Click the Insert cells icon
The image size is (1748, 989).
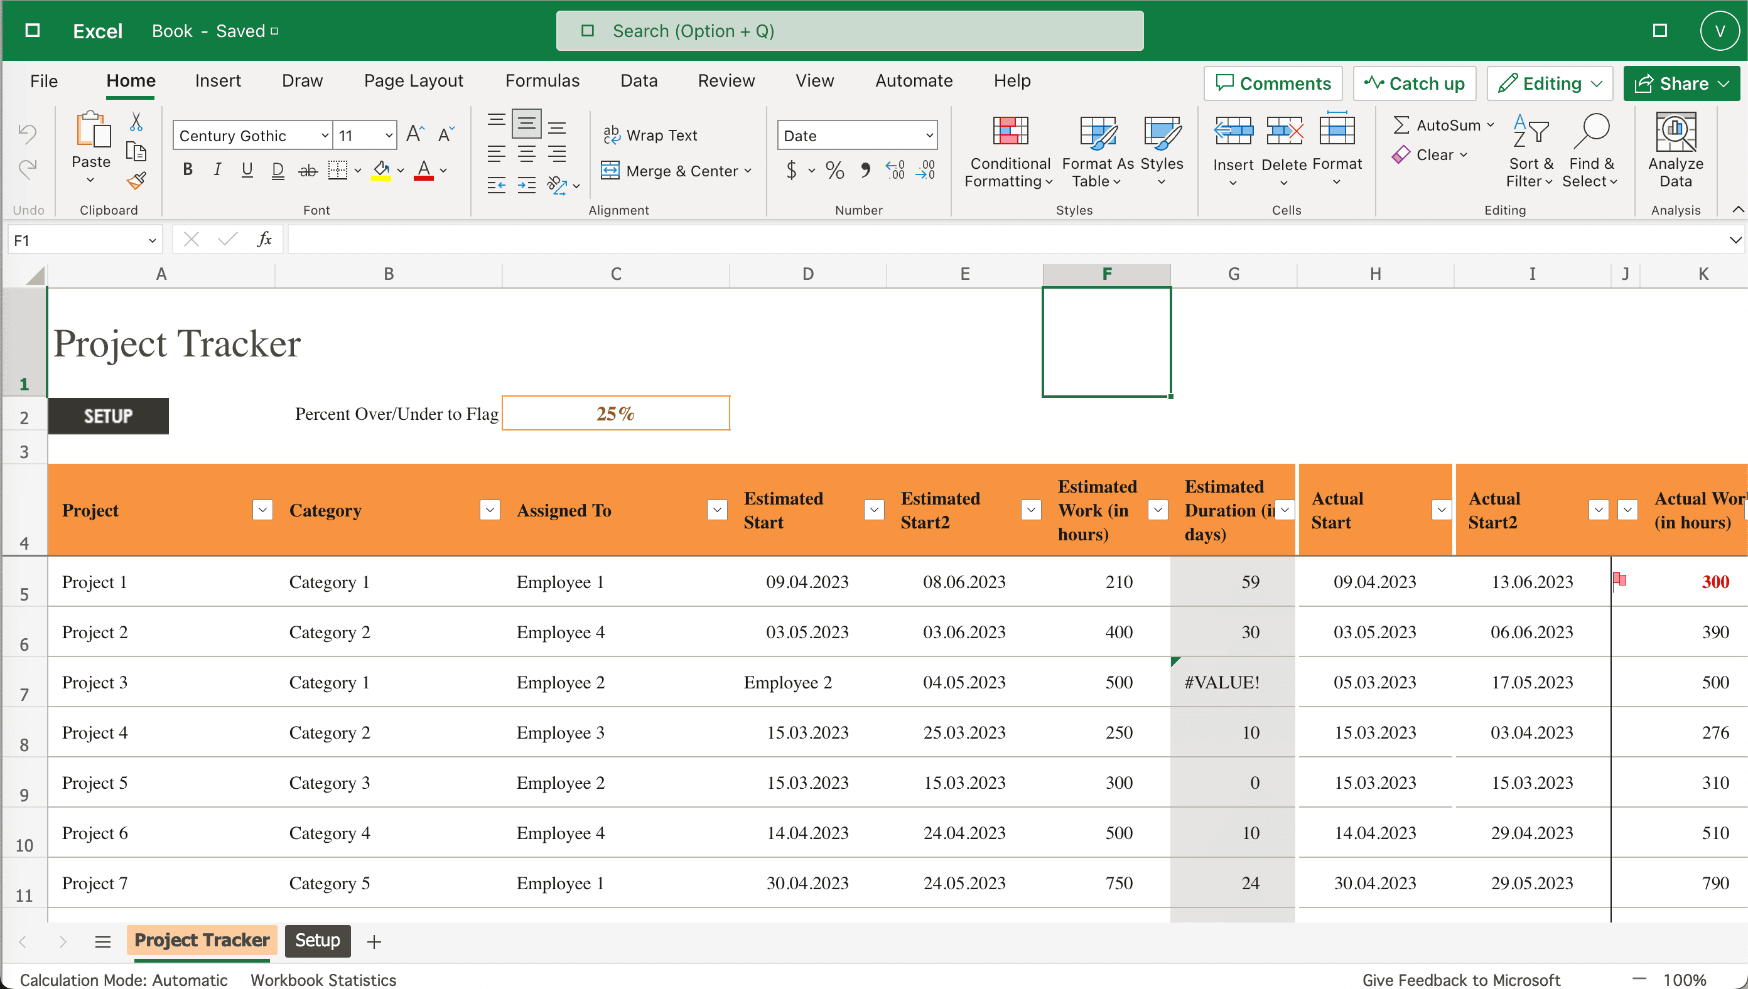click(1233, 131)
